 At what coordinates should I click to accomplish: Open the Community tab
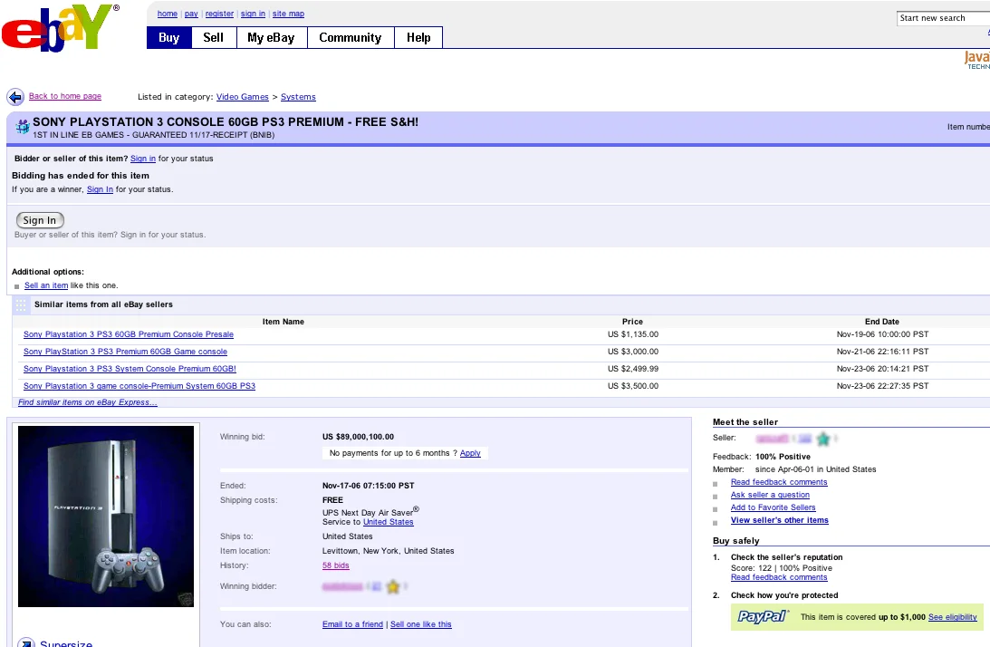coord(351,38)
